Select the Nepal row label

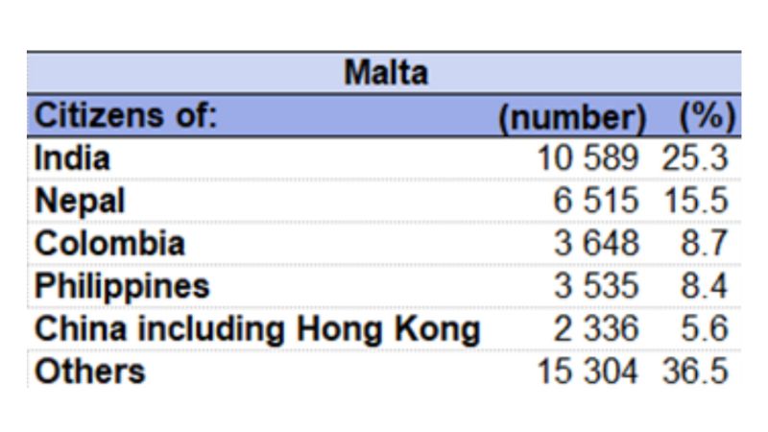80,201
